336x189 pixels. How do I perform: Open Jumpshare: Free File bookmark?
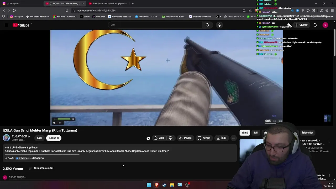120,17
